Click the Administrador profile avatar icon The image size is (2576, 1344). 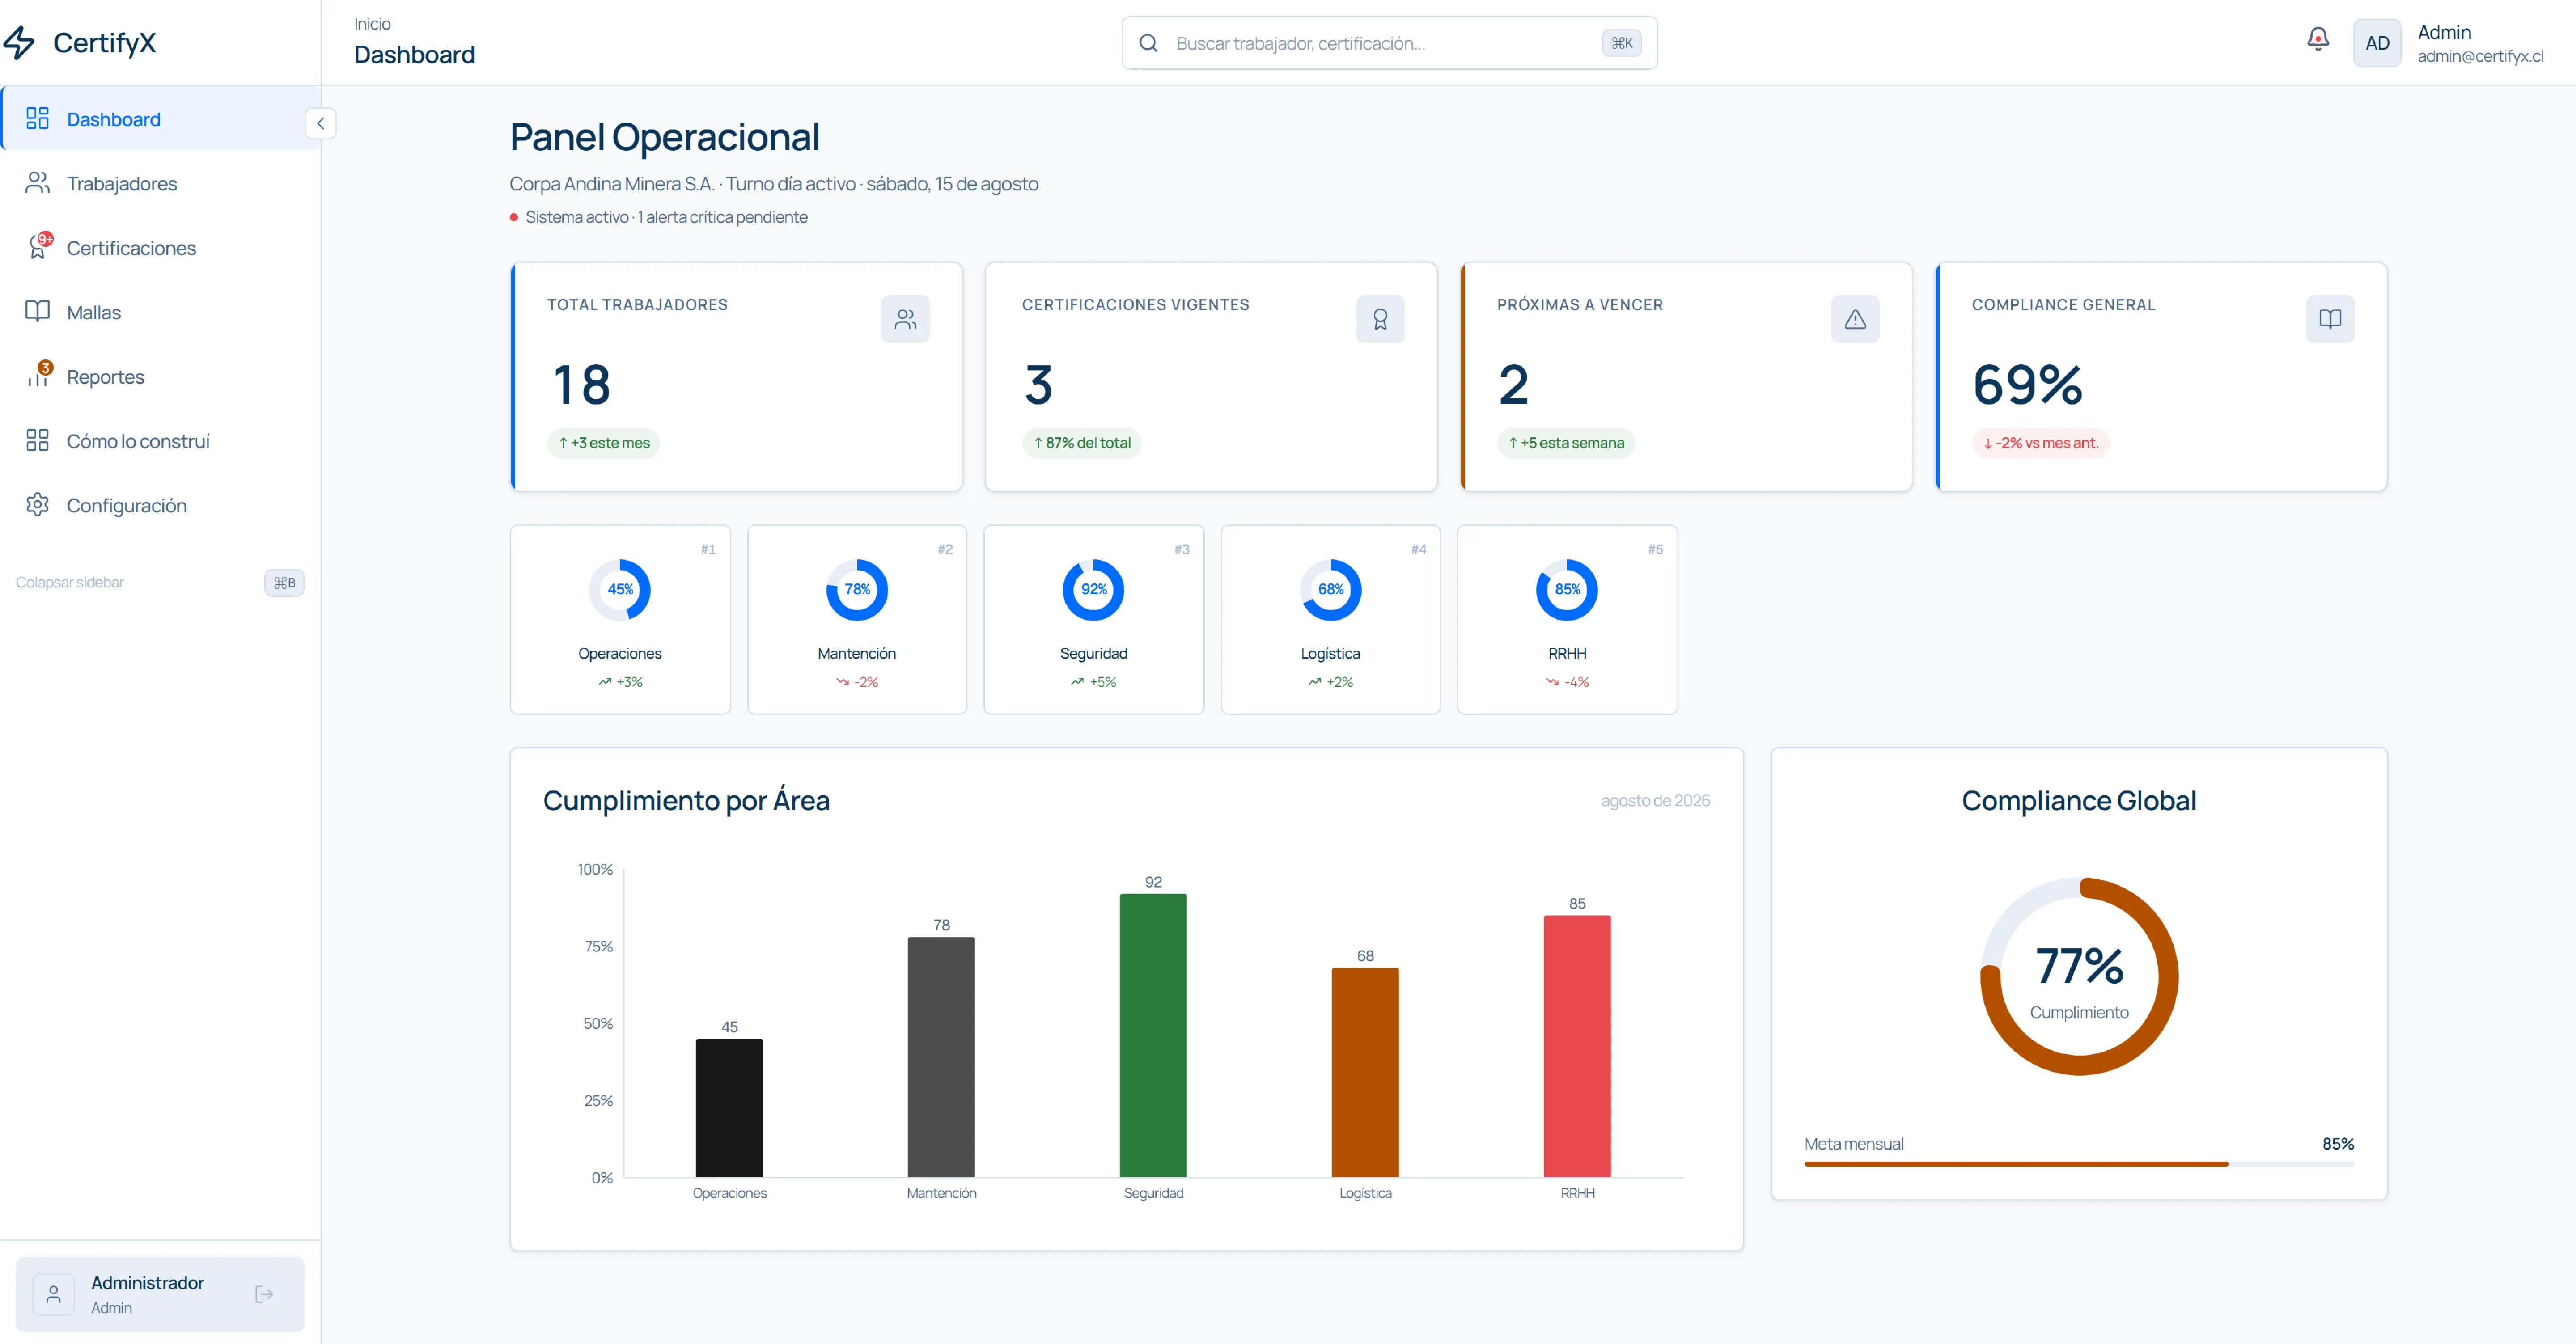tap(54, 1294)
